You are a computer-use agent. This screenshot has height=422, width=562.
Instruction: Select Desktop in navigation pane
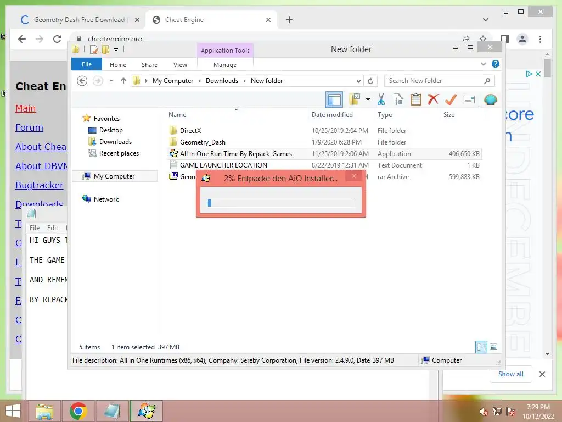(111, 130)
